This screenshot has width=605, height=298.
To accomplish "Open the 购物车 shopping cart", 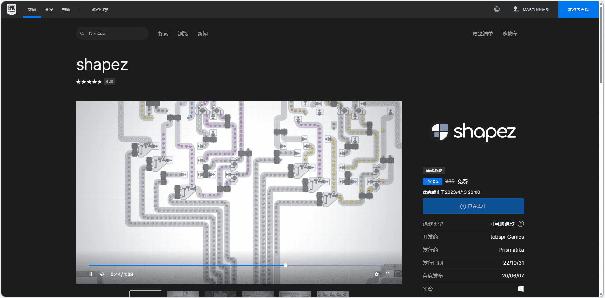I will [x=510, y=34].
